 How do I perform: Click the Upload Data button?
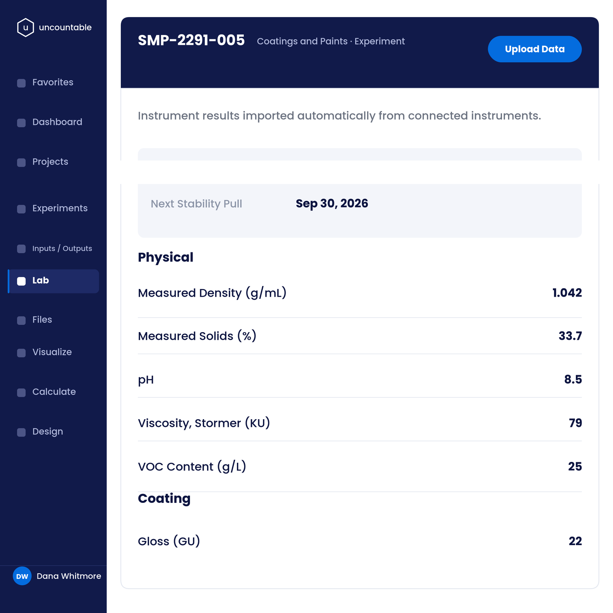[x=534, y=49]
